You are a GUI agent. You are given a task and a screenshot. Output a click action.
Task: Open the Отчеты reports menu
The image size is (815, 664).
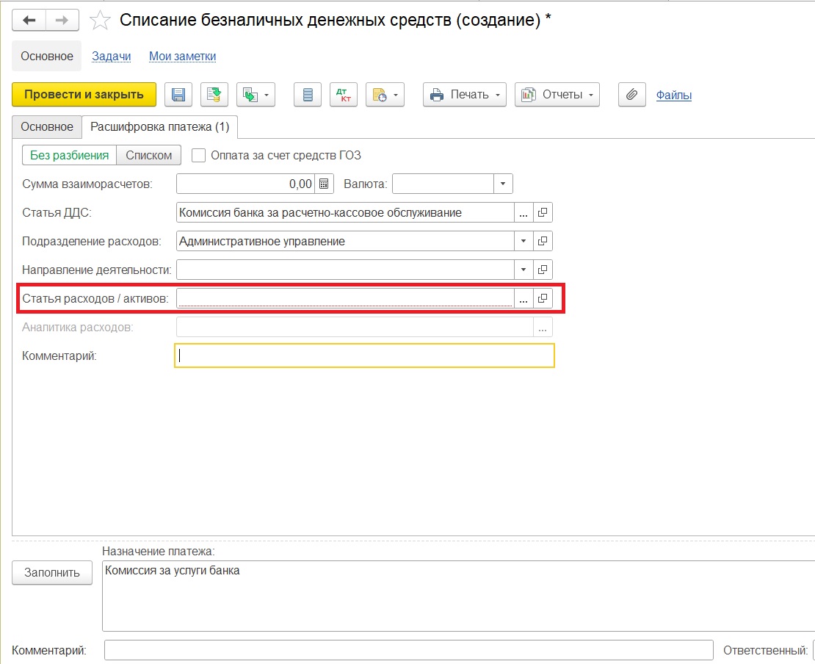point(557,95)
